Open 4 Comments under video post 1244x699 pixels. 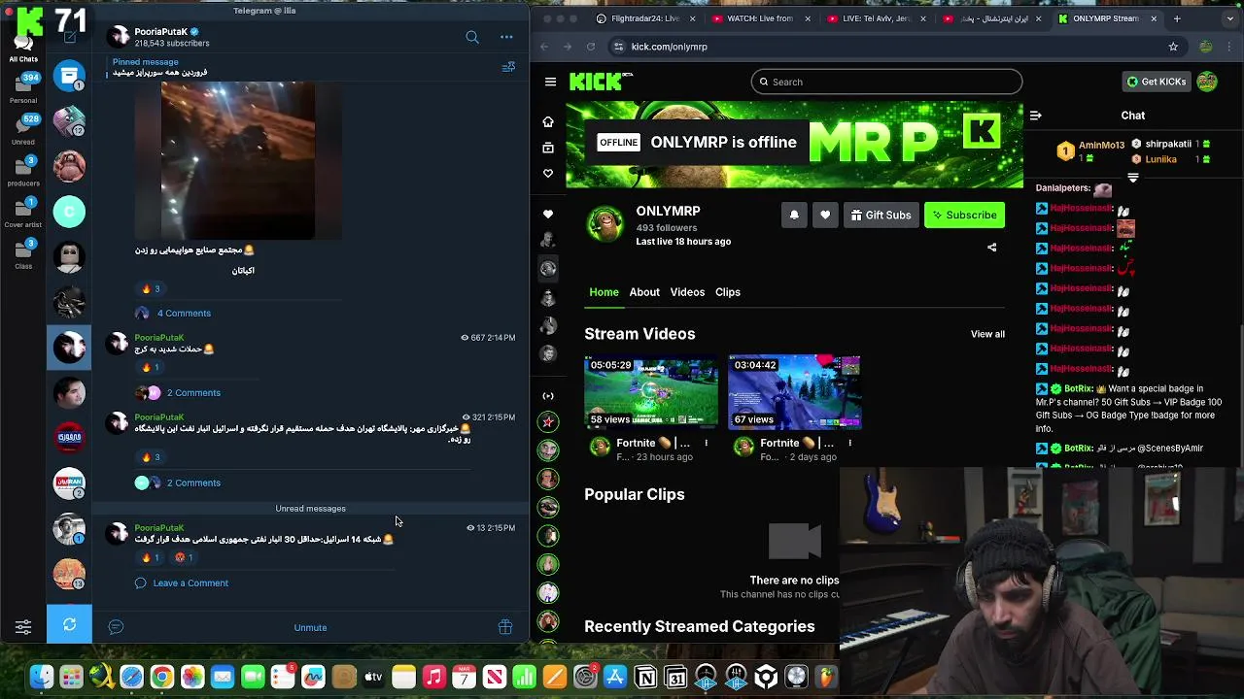[184, 314]
